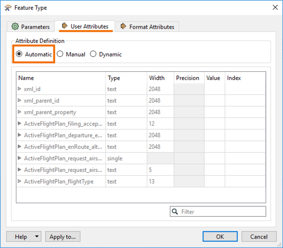Close the Feature Type dialog

[275, 7]
